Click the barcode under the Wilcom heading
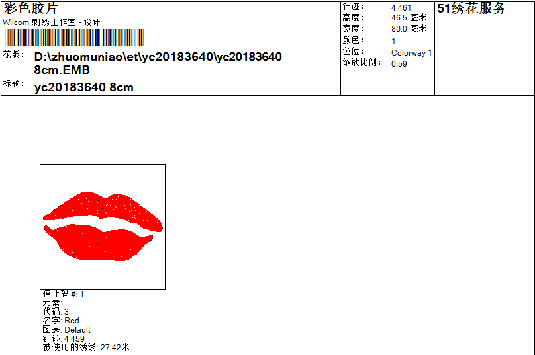Screen dimensions: 535x355 point(74,38)
